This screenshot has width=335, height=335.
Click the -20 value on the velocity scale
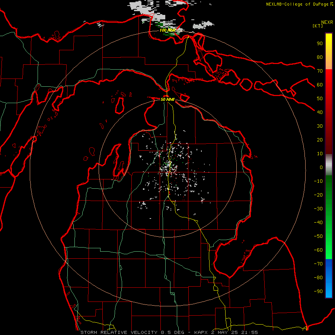(x=318, y=195)
